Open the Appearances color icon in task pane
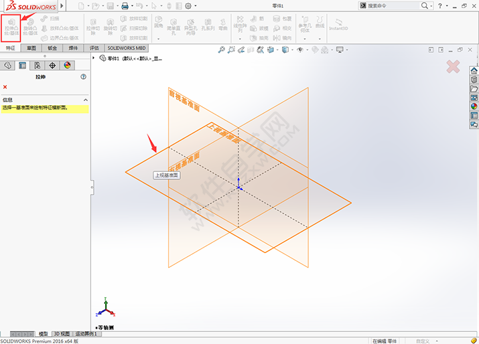This screenshot has width=479, height=344. coord(474,106)
